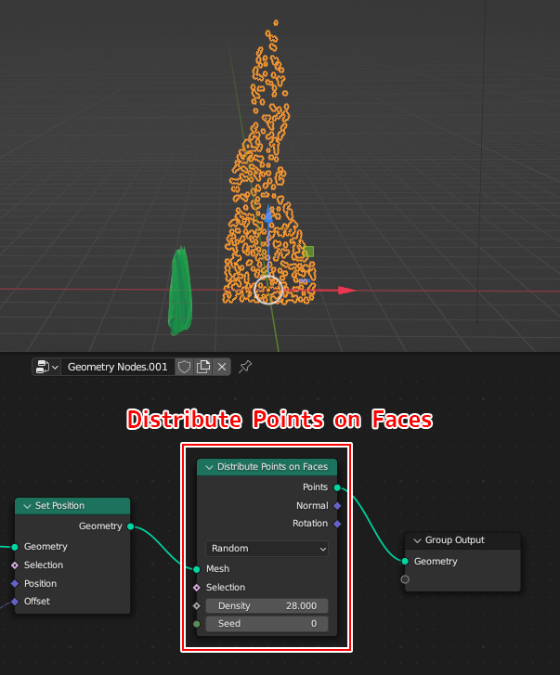
Task: Click the red X-axis gizmo arrow
Action: [346, 291]
